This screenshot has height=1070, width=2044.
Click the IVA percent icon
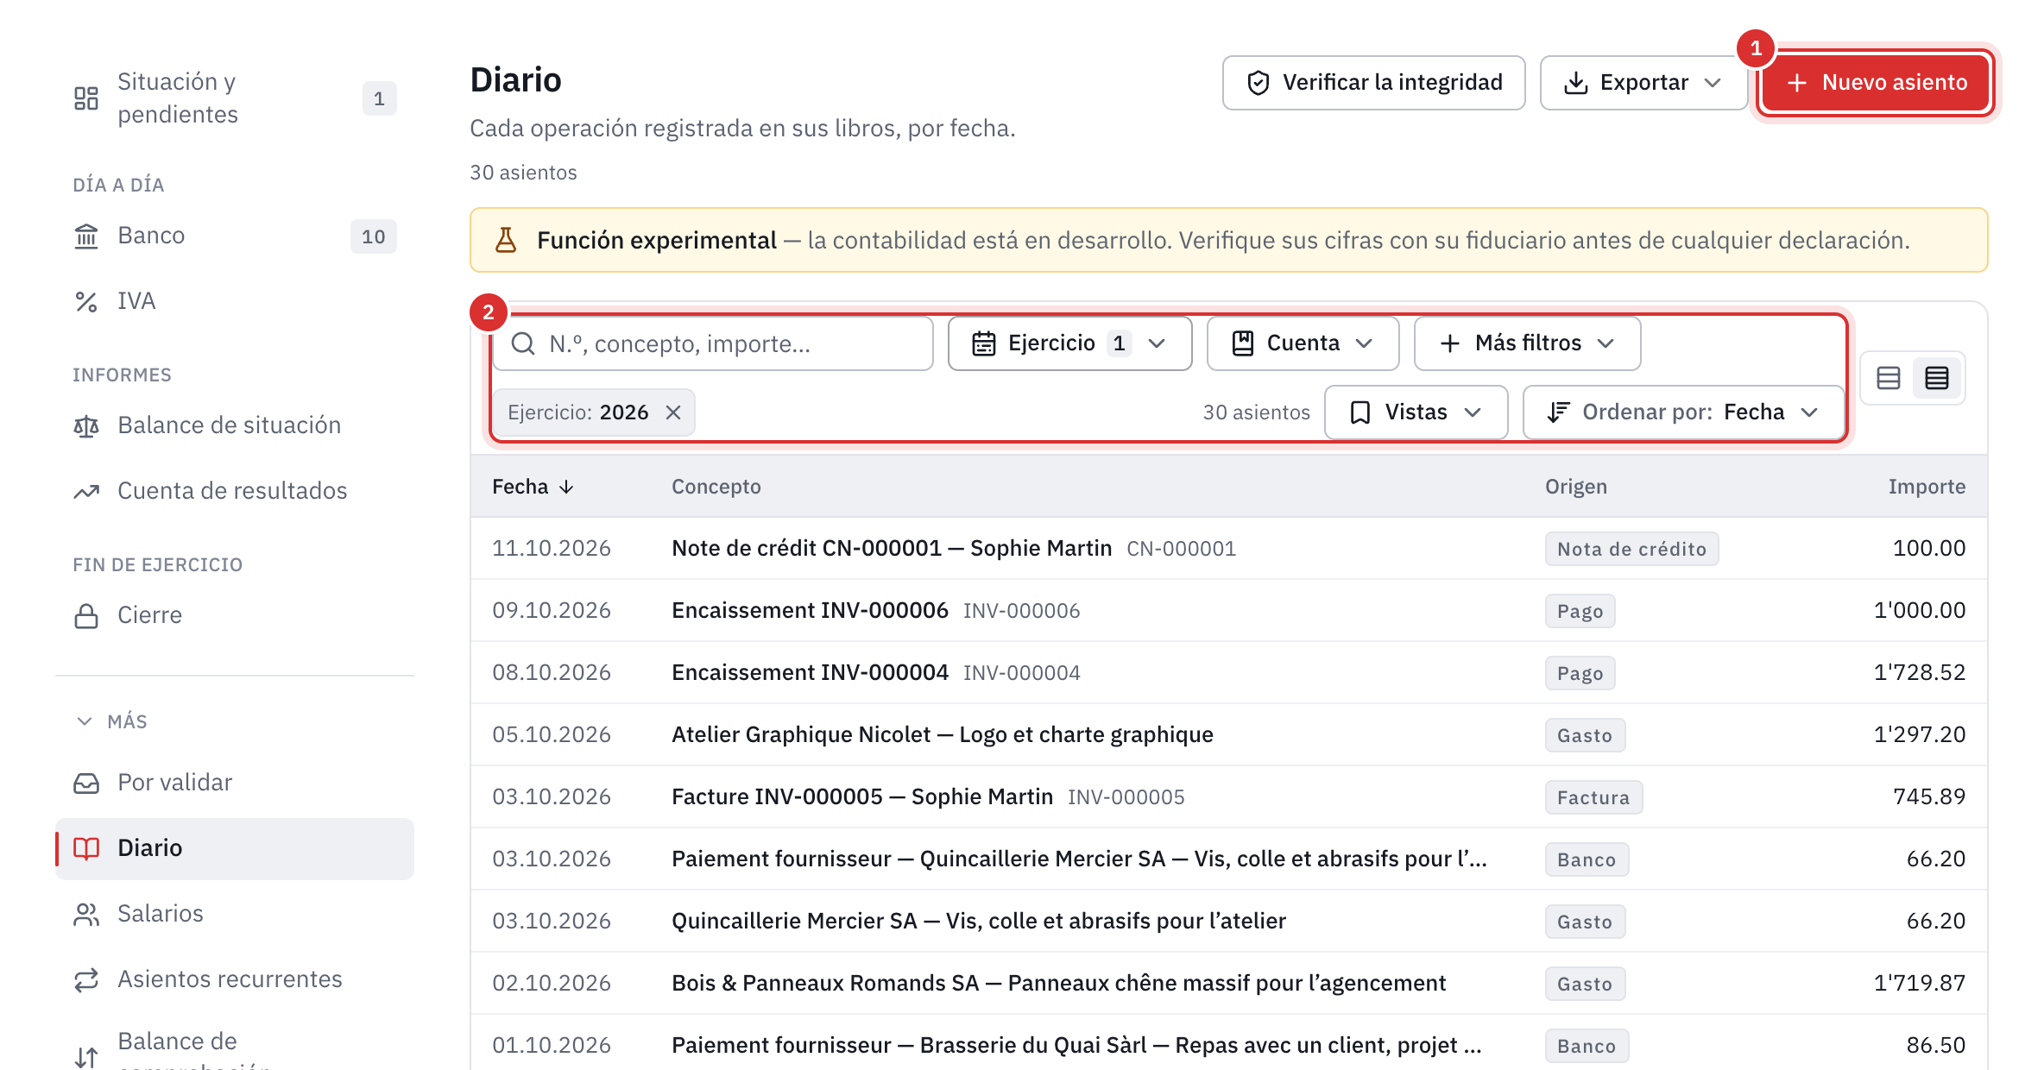click(86, 301)
